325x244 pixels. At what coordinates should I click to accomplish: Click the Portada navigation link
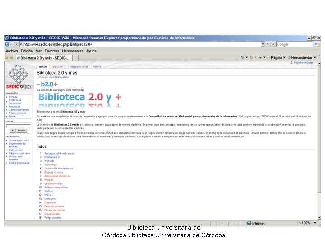click(x=13, y=97)
